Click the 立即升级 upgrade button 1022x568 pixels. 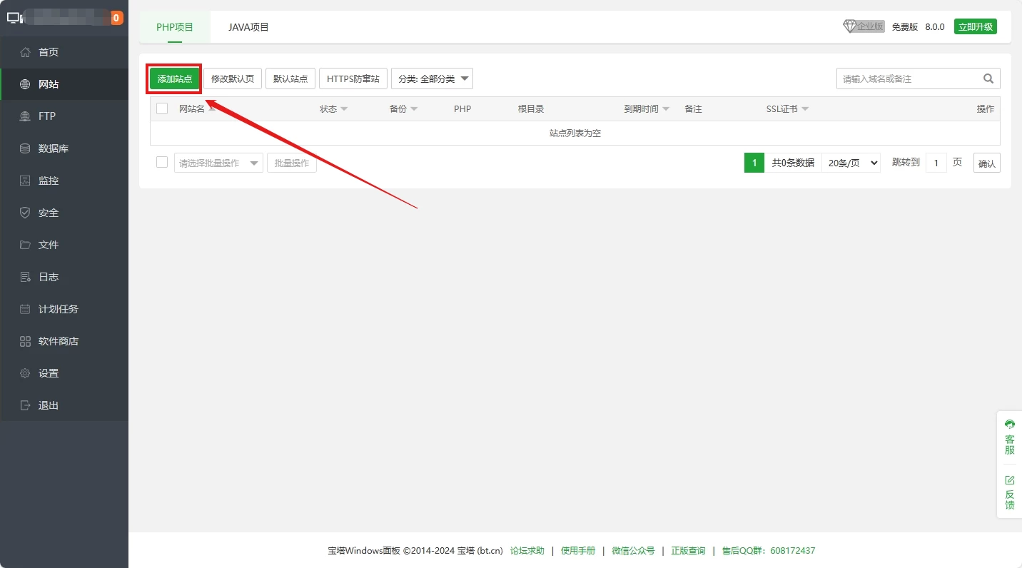[x=975, y=26]
